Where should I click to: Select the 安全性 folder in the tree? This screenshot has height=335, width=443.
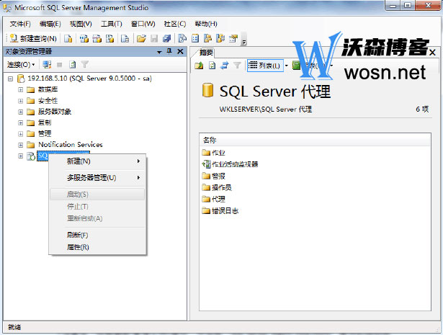(48, 101)
